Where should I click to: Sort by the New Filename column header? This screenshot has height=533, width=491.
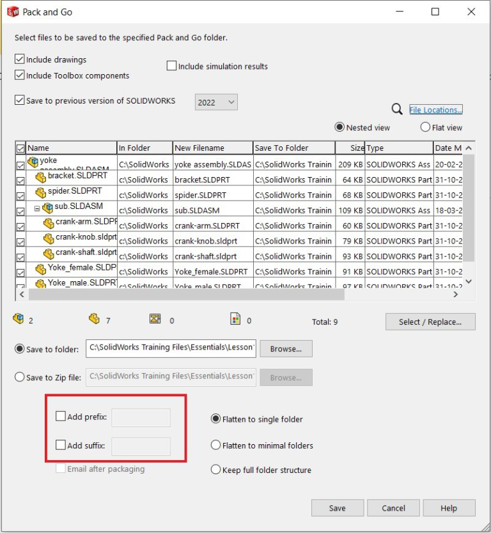click(213, 148)
